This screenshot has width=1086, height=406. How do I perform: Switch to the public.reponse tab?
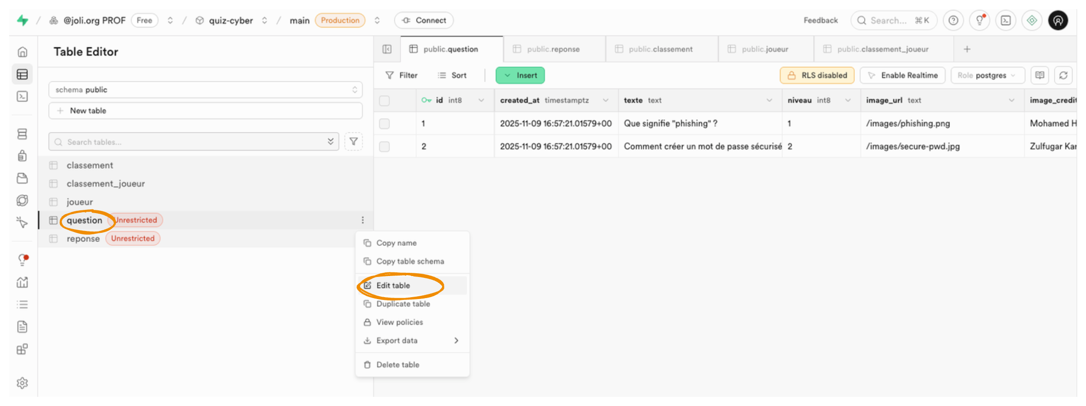click(x=553, y=49)
